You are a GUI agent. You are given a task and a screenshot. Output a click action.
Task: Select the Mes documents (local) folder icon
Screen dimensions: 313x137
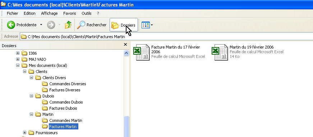pyautogui.click(x=24, y=65)
